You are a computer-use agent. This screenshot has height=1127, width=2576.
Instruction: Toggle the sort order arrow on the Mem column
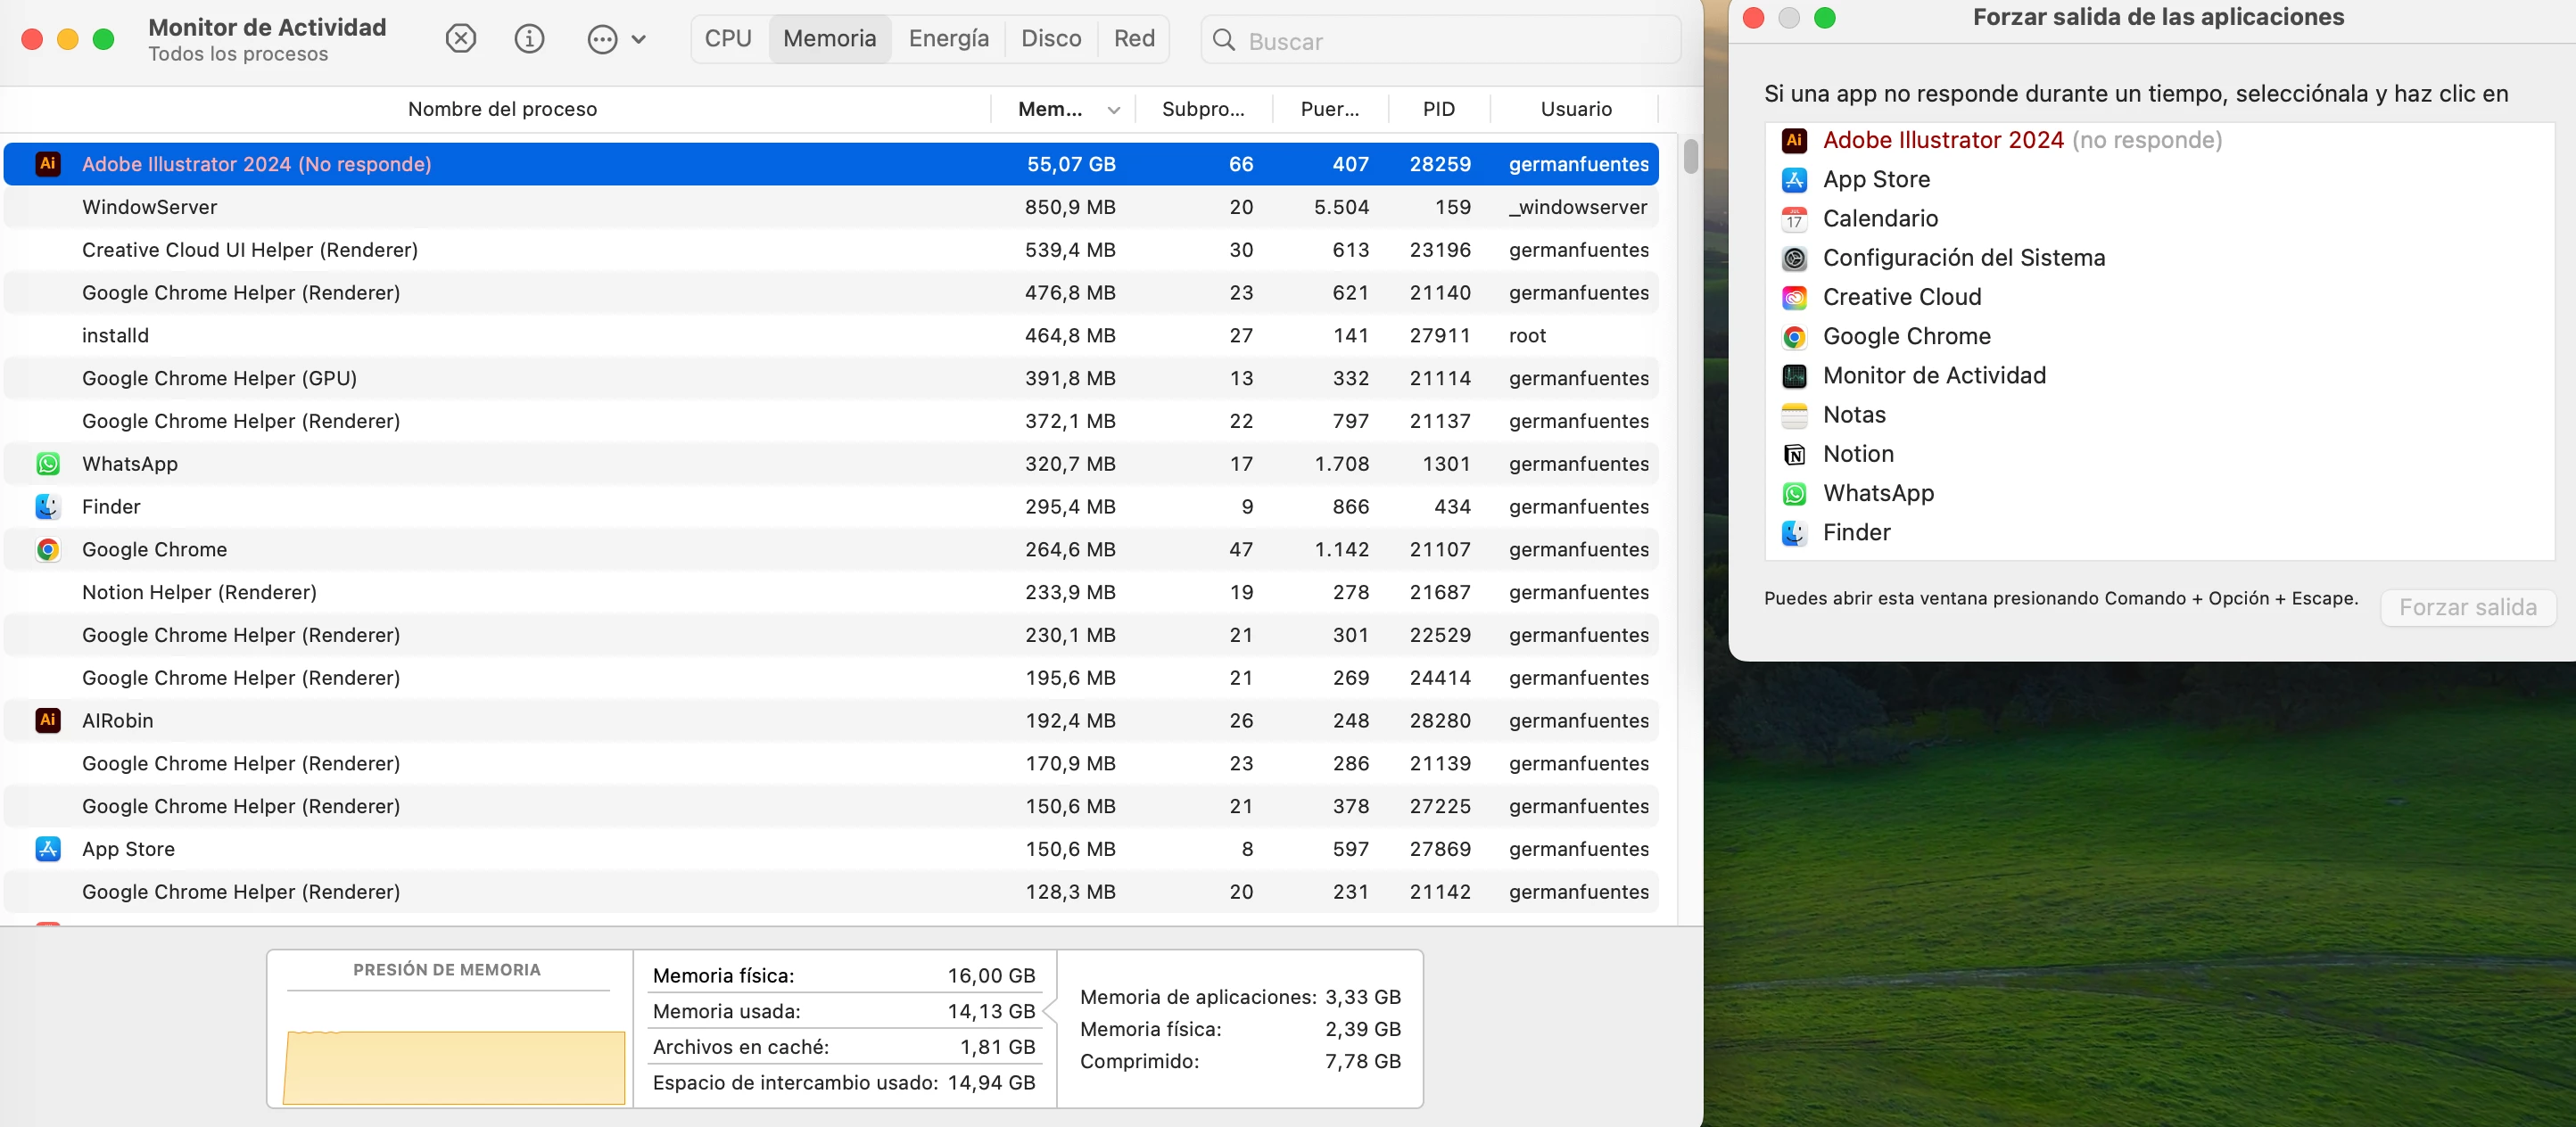click(x=1113, y=110)
